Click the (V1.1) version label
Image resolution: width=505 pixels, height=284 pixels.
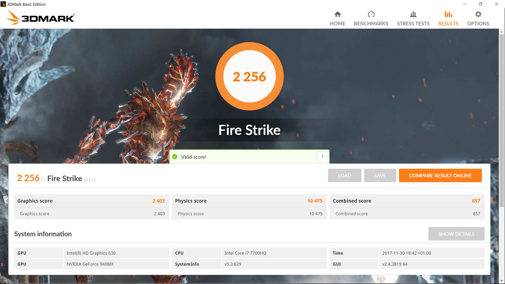(90, 179)
